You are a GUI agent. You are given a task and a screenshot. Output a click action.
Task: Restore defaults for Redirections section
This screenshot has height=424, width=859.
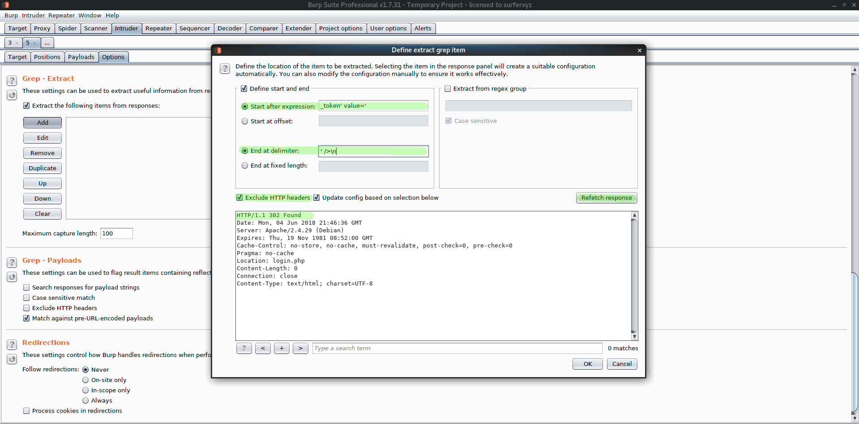(12, 359)
